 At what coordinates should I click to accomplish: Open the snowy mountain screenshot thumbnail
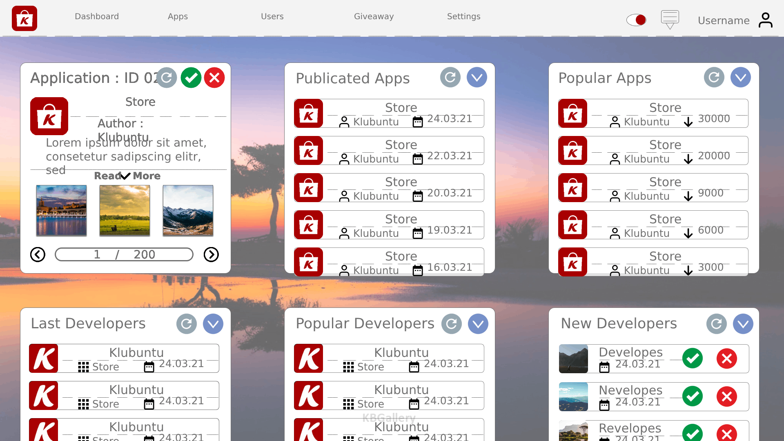click(188, 210)
